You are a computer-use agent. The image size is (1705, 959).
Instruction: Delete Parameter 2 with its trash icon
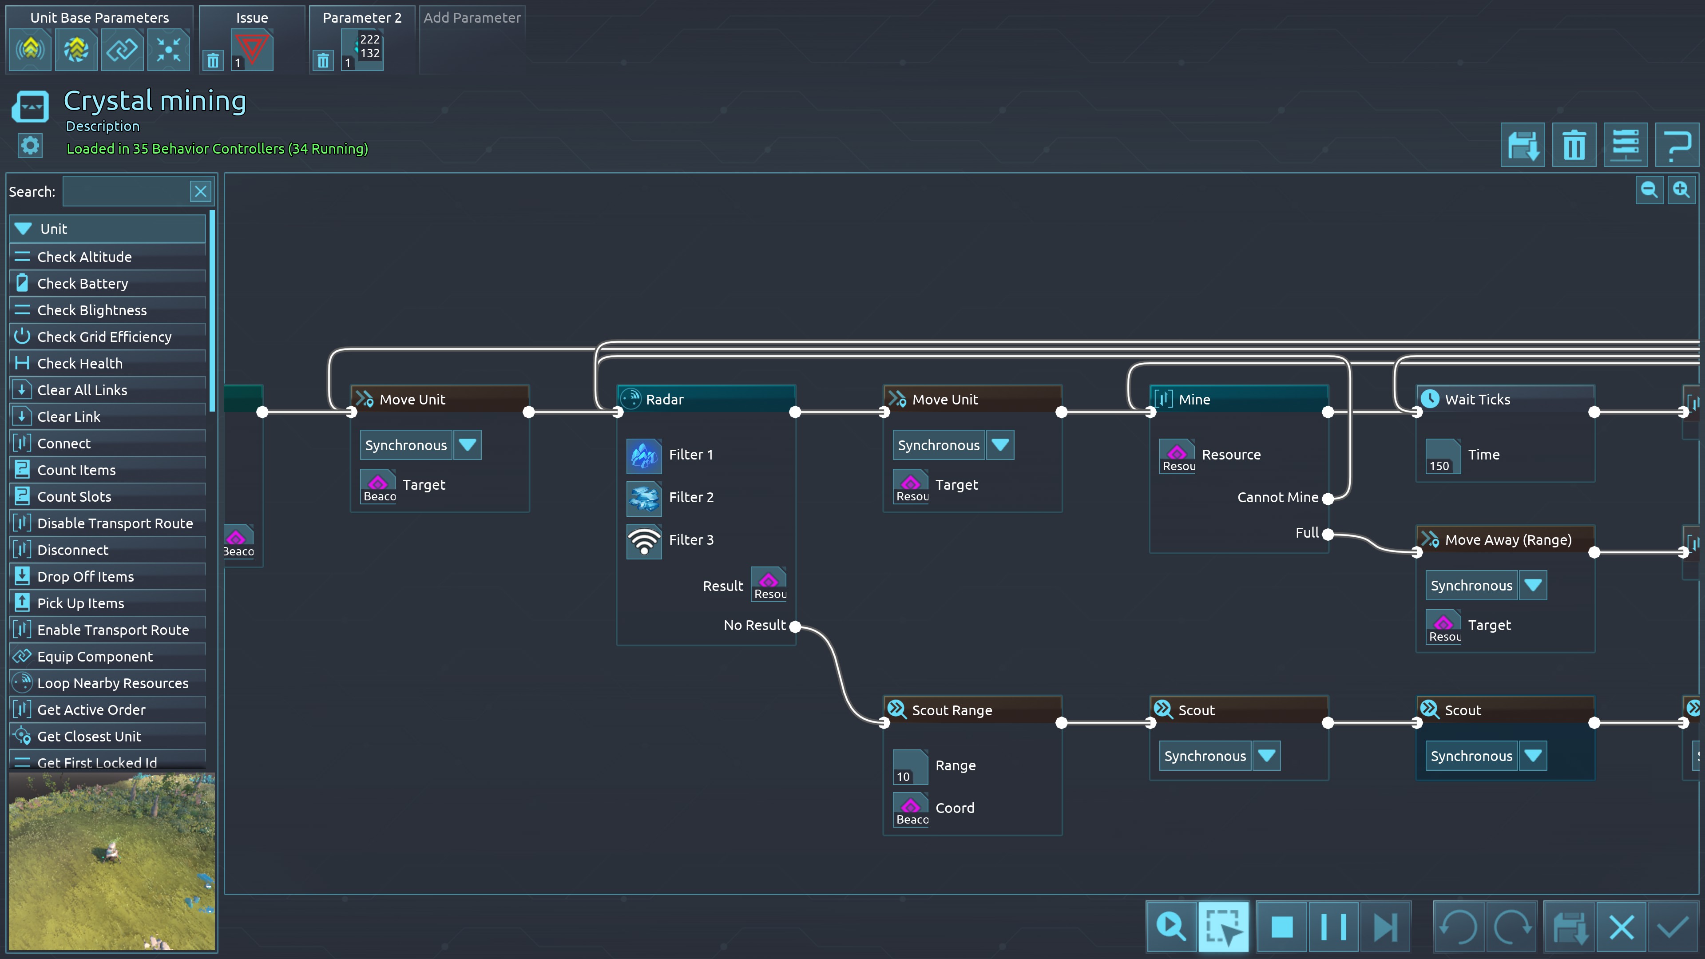pos(323,61)
